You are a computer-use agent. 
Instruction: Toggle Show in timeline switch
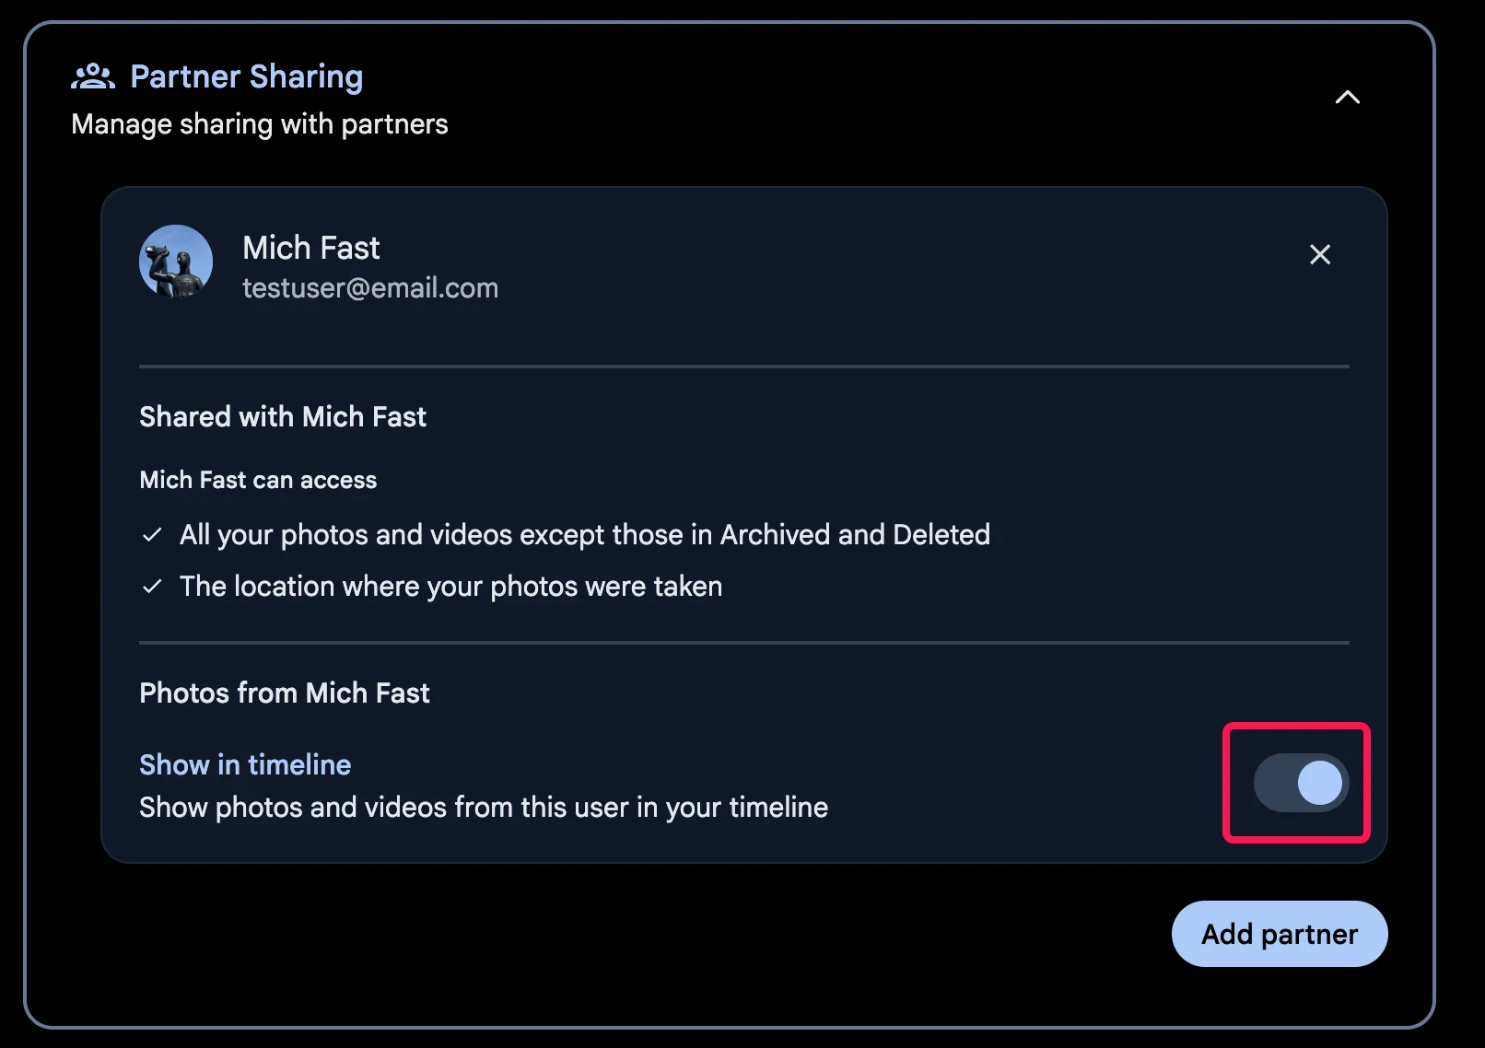pyautogui.click(x=1300, y=783)
